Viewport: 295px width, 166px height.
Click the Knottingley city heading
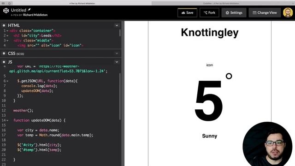pos(210,33)
